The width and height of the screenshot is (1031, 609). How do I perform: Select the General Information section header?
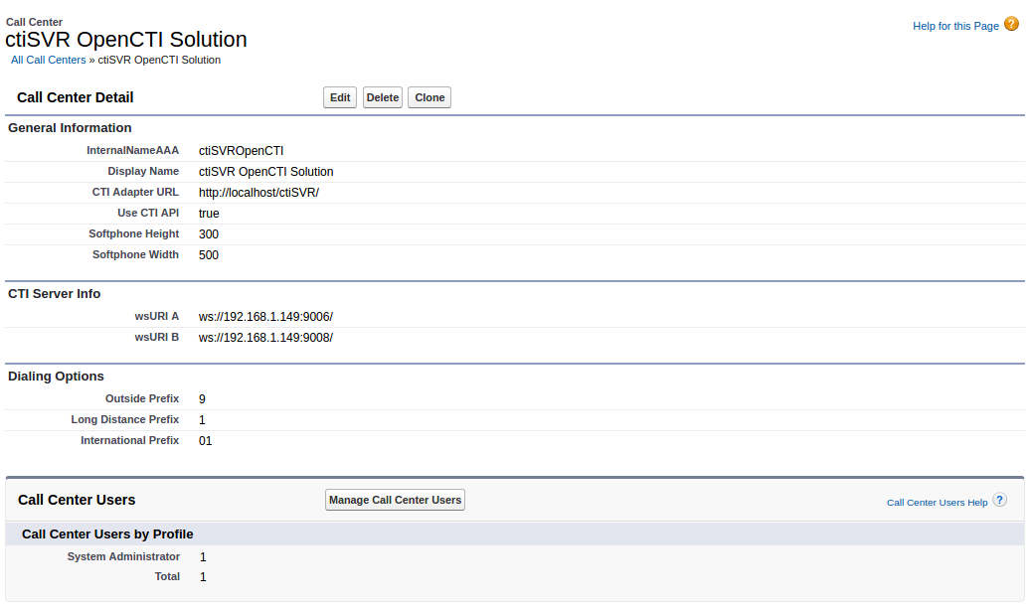[x=70, y=128]
